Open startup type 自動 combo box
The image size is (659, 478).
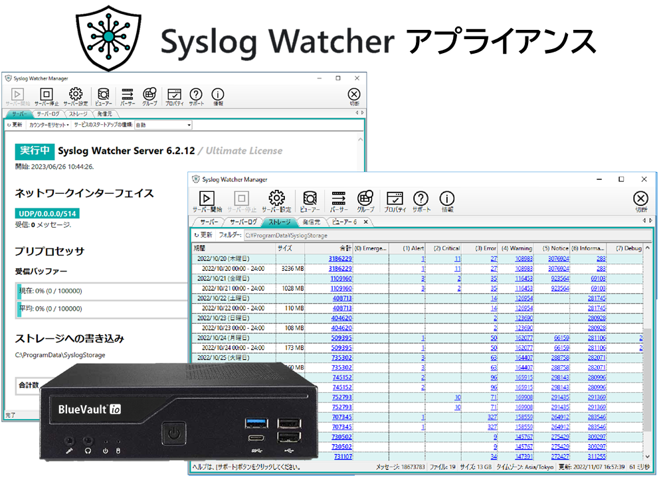tap(163, 125)
